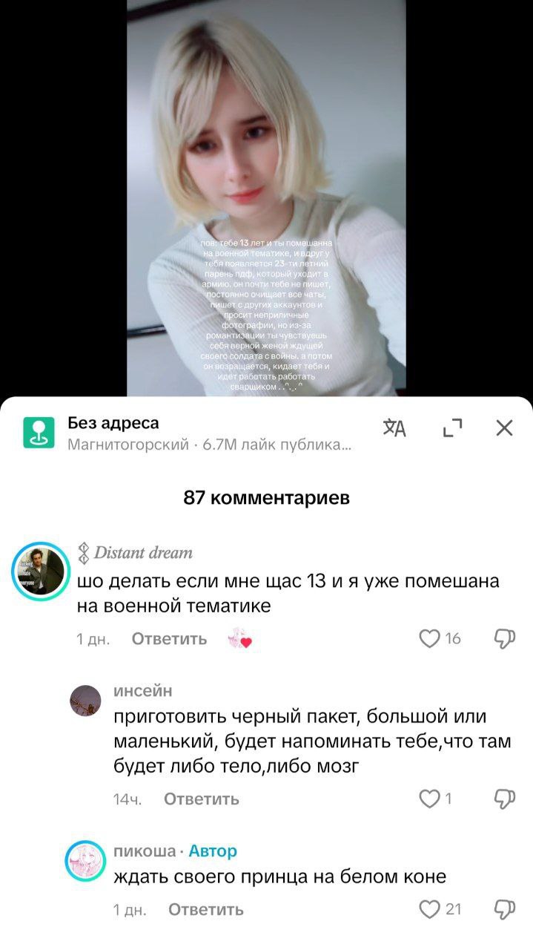Like the пикоша author comment
The width and height of the screenshot is (533, 950).
(x=430, y=909)
